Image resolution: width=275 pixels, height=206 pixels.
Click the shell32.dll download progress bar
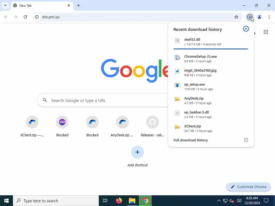coord(211,49)
